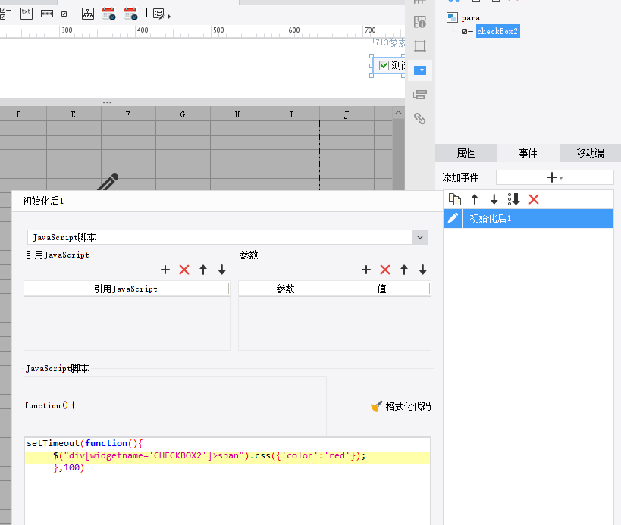Open the 添加事件 plus dropdown
Image resolution: width=621 pixels, height=525 pixels.
click(555, 177)
